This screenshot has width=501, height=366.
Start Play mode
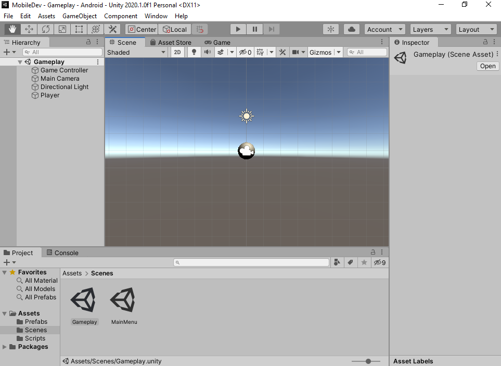(238, 29)
